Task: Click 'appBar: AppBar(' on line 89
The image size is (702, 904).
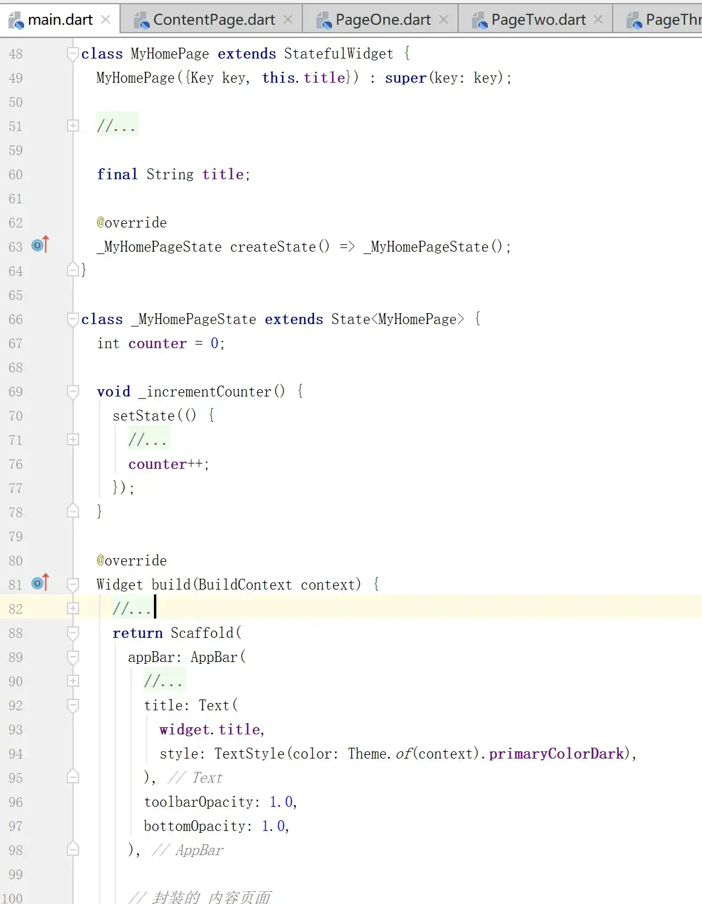Action: pyautogui.click(x=187, y=657)
